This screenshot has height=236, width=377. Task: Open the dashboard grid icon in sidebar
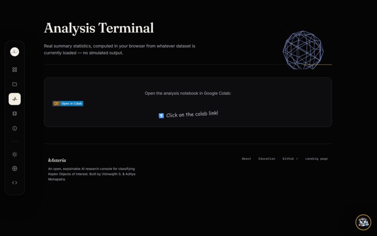[x=14, y=70]
